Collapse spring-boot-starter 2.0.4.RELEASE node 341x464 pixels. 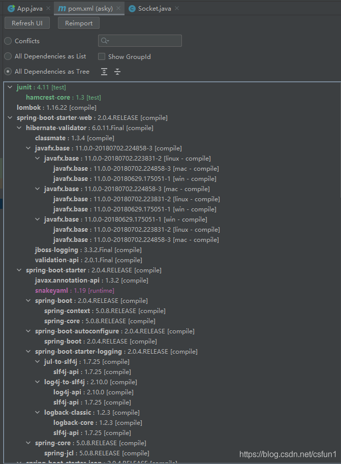(19, 270)
